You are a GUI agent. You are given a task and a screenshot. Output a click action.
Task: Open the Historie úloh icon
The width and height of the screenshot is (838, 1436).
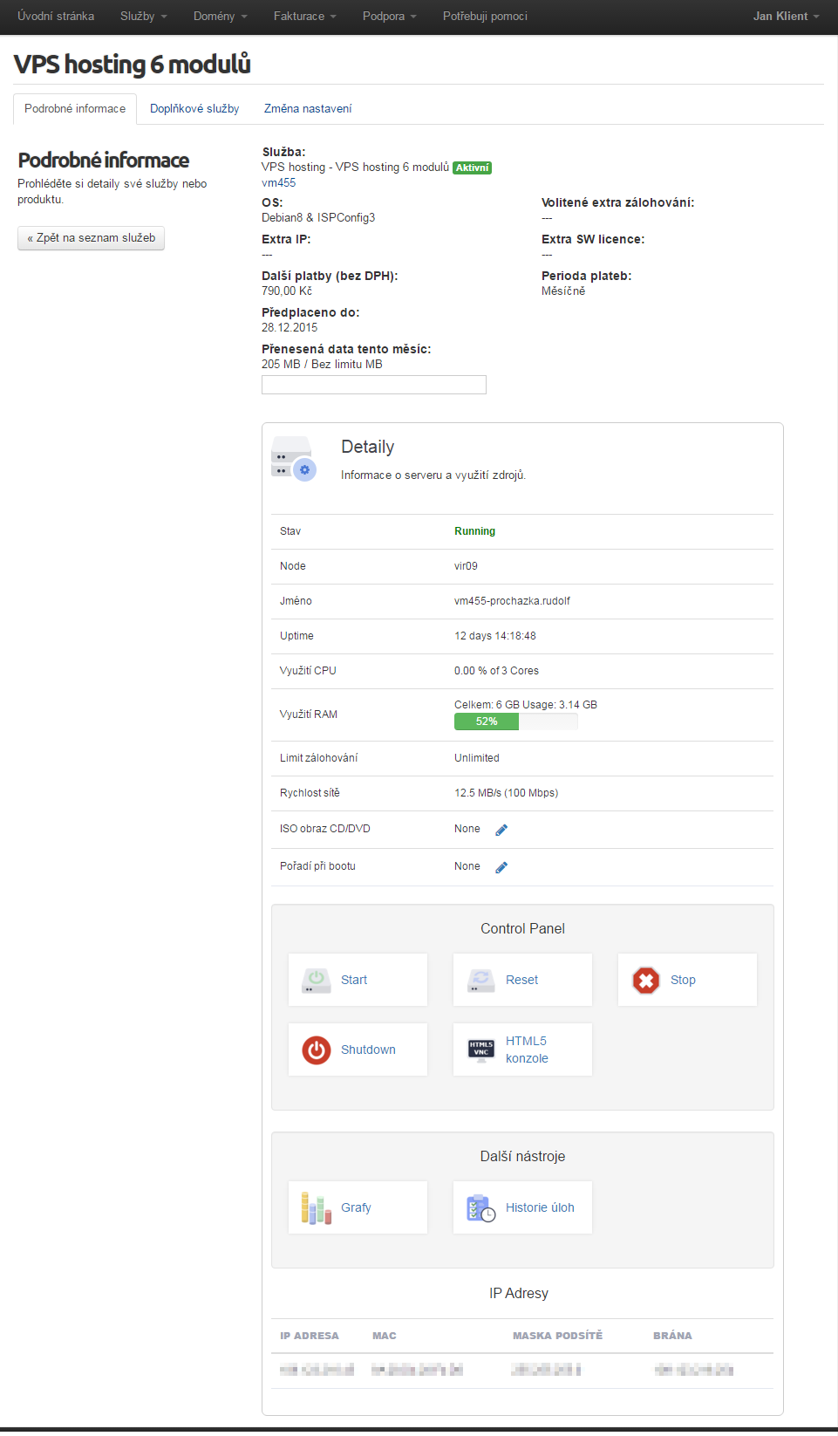(480, 1207)
